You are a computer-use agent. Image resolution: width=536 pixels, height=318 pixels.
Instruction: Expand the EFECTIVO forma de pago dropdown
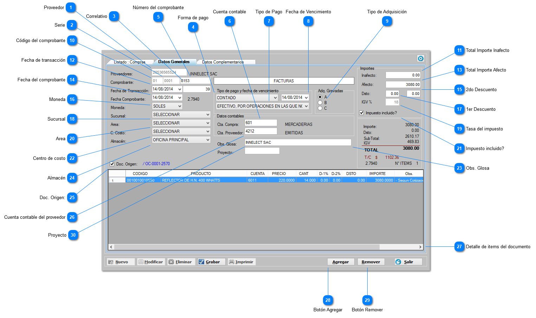pyautogui.click(x=306, y=106)
